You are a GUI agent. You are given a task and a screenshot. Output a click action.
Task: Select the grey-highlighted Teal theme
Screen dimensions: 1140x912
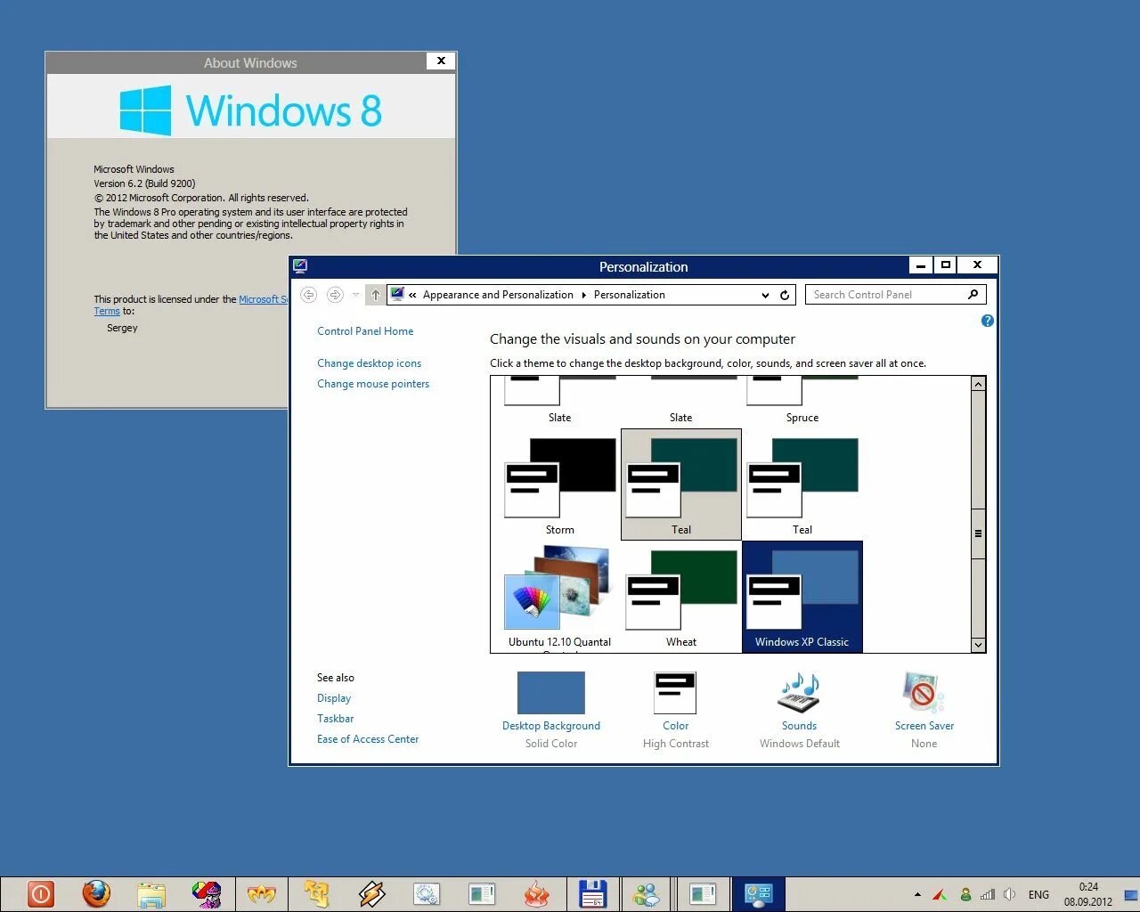click(681, 485)
